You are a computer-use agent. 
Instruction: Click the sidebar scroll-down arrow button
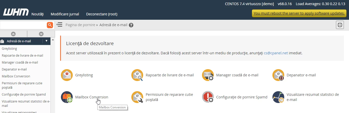(41, 34)
